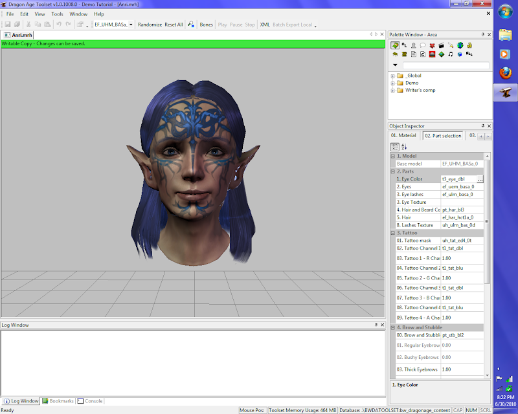This screenshot has width=518, height=414.
Task: Open the EF_UHM_BASa base model dropdown
Action: click(x=131, y=25)
